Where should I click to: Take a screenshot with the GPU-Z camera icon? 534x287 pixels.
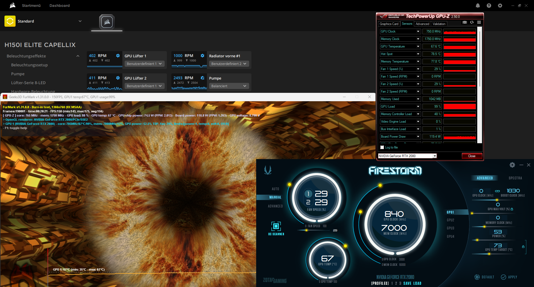464,22
